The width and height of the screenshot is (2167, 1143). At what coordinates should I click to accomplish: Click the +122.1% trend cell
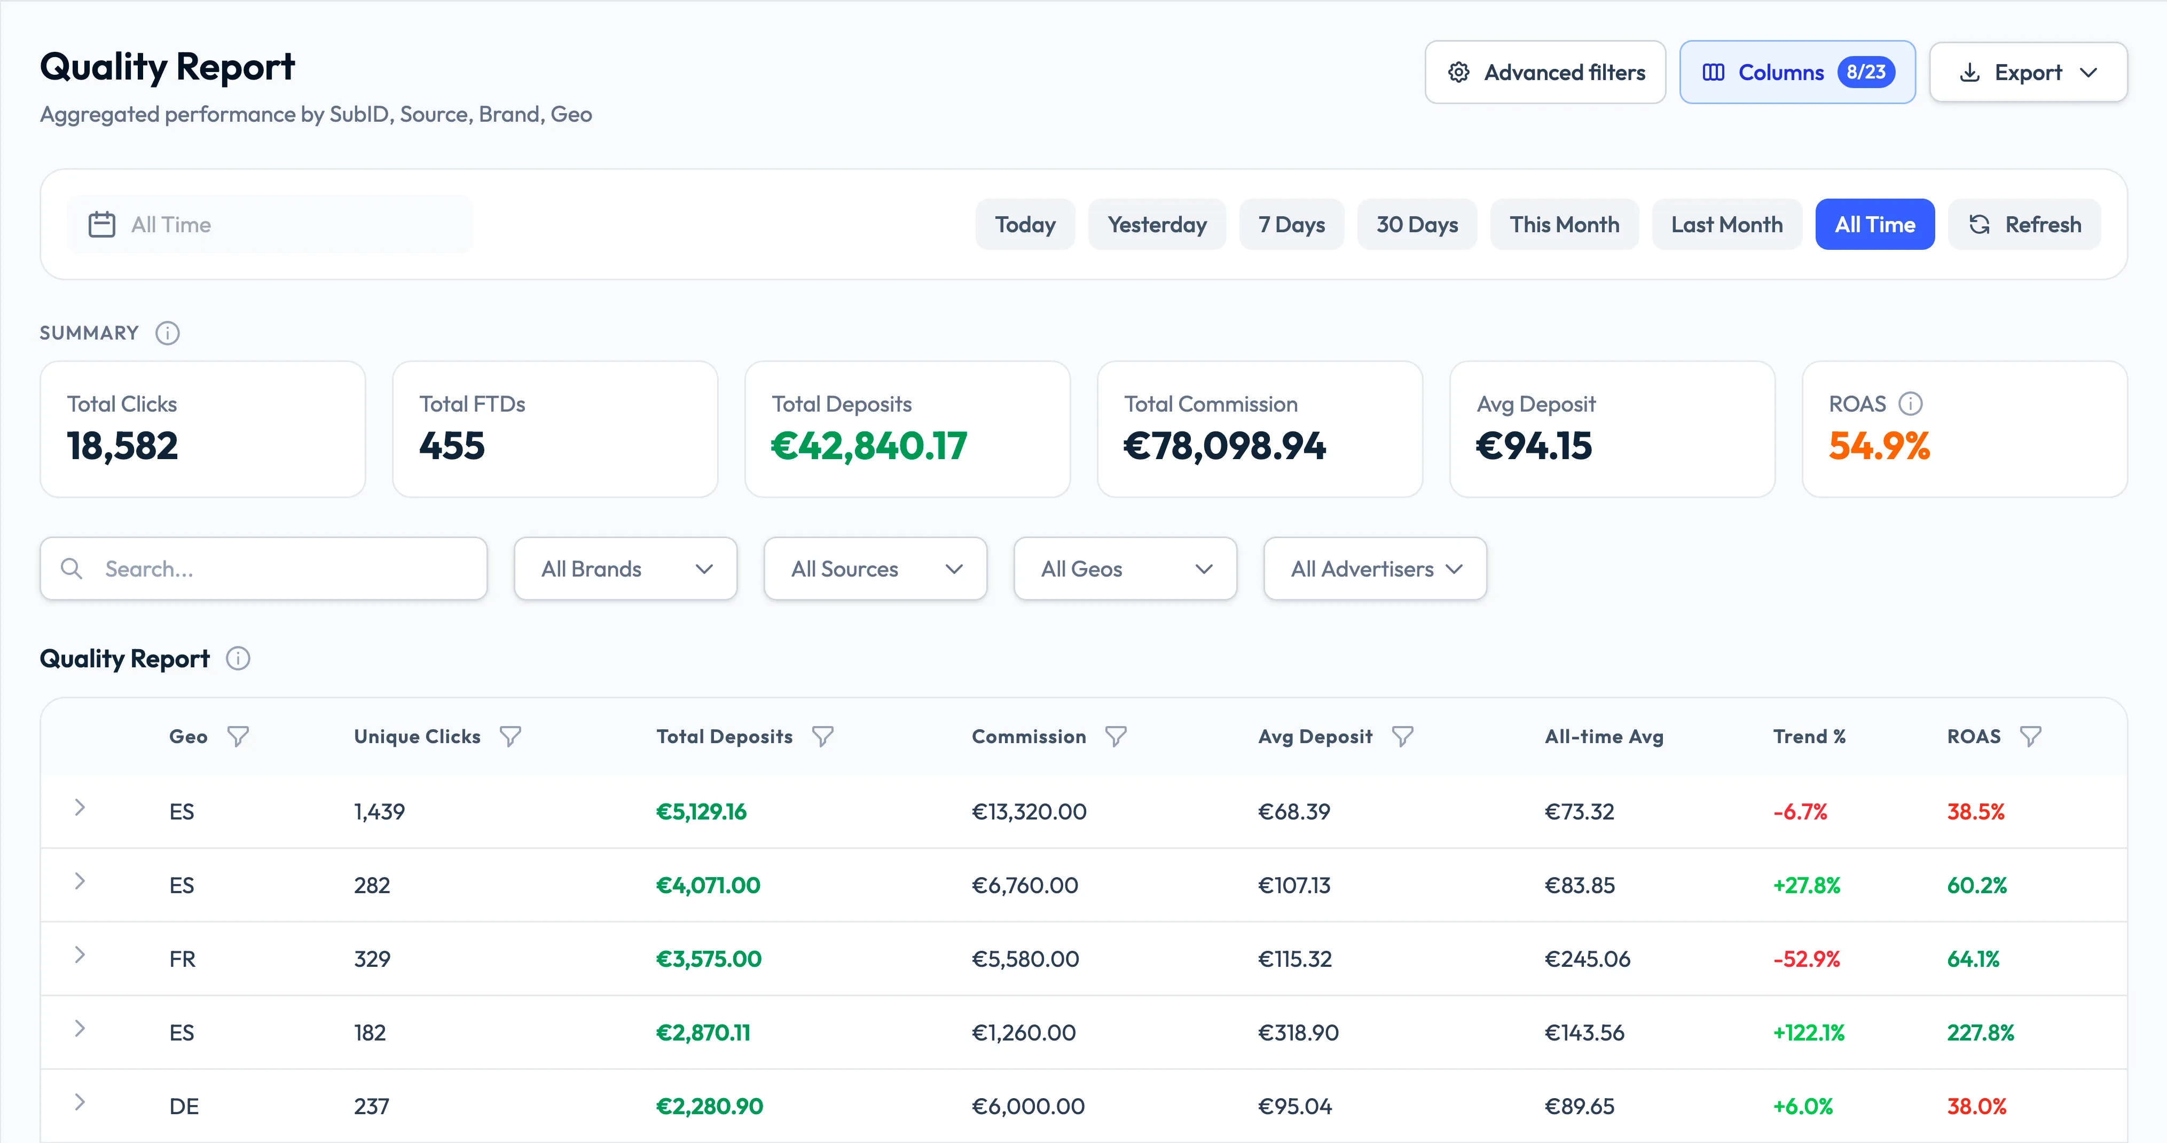coord(1809,1033)
